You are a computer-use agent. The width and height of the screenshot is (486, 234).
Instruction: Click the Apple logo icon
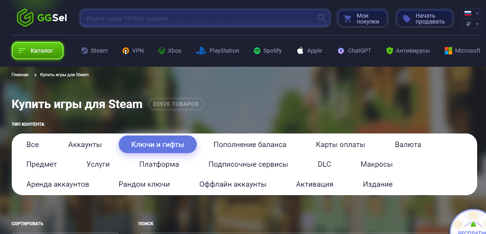[300, 51]
